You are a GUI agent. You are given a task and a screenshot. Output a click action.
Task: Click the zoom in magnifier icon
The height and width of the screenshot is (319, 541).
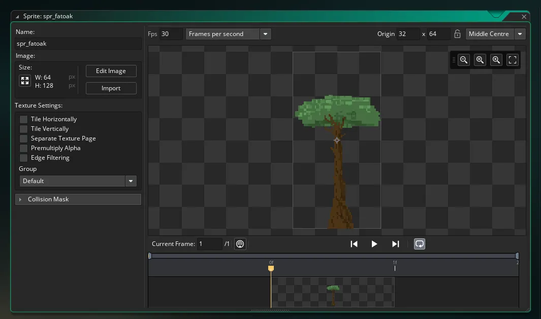tap(496, 60)
